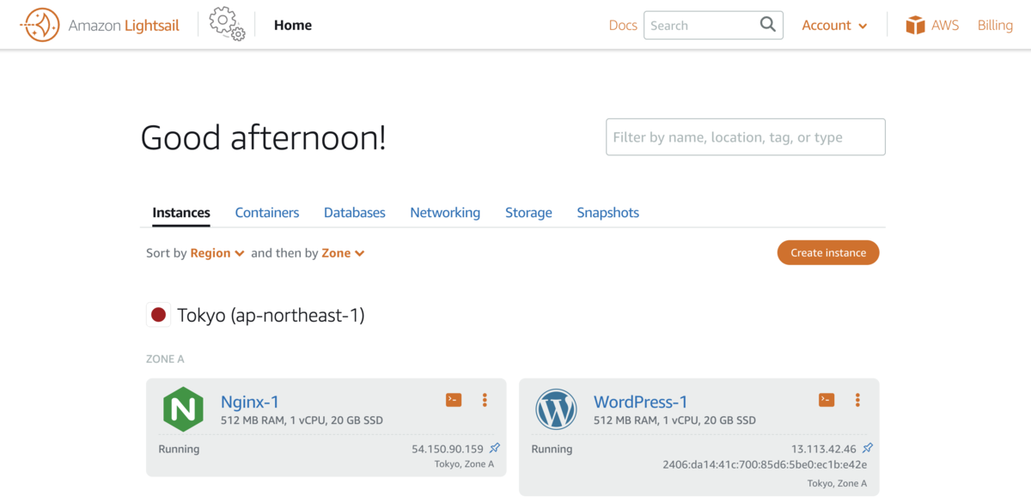This screenshot has width=1031, height=502.
Task: Click the Nginx-1 IP address 54.150.90.159
Action: [x=448, y=449]
